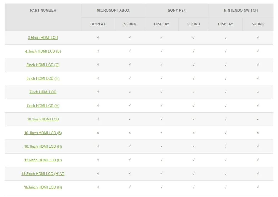The width and height of the screenshot is (278, 197).
Task: Open the 5inch HDMI LCD (H) link
Action: click(43, 78)
